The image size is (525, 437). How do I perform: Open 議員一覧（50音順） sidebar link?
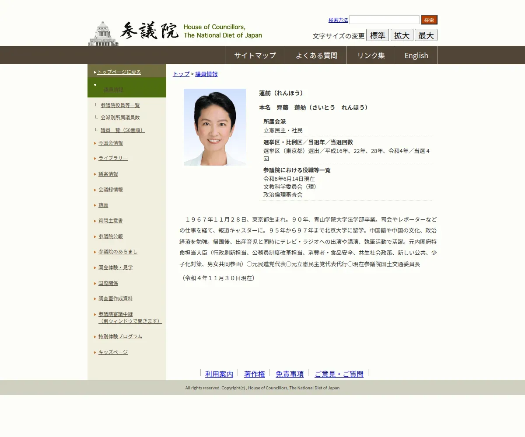123,130
